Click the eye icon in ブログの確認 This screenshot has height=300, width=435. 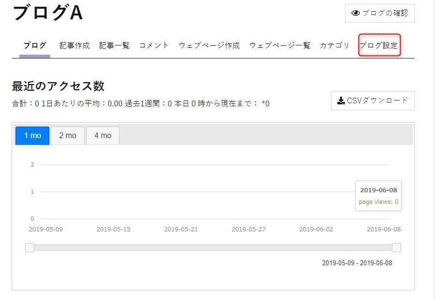point(355,13)
